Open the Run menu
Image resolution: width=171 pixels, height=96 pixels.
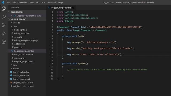43,2
